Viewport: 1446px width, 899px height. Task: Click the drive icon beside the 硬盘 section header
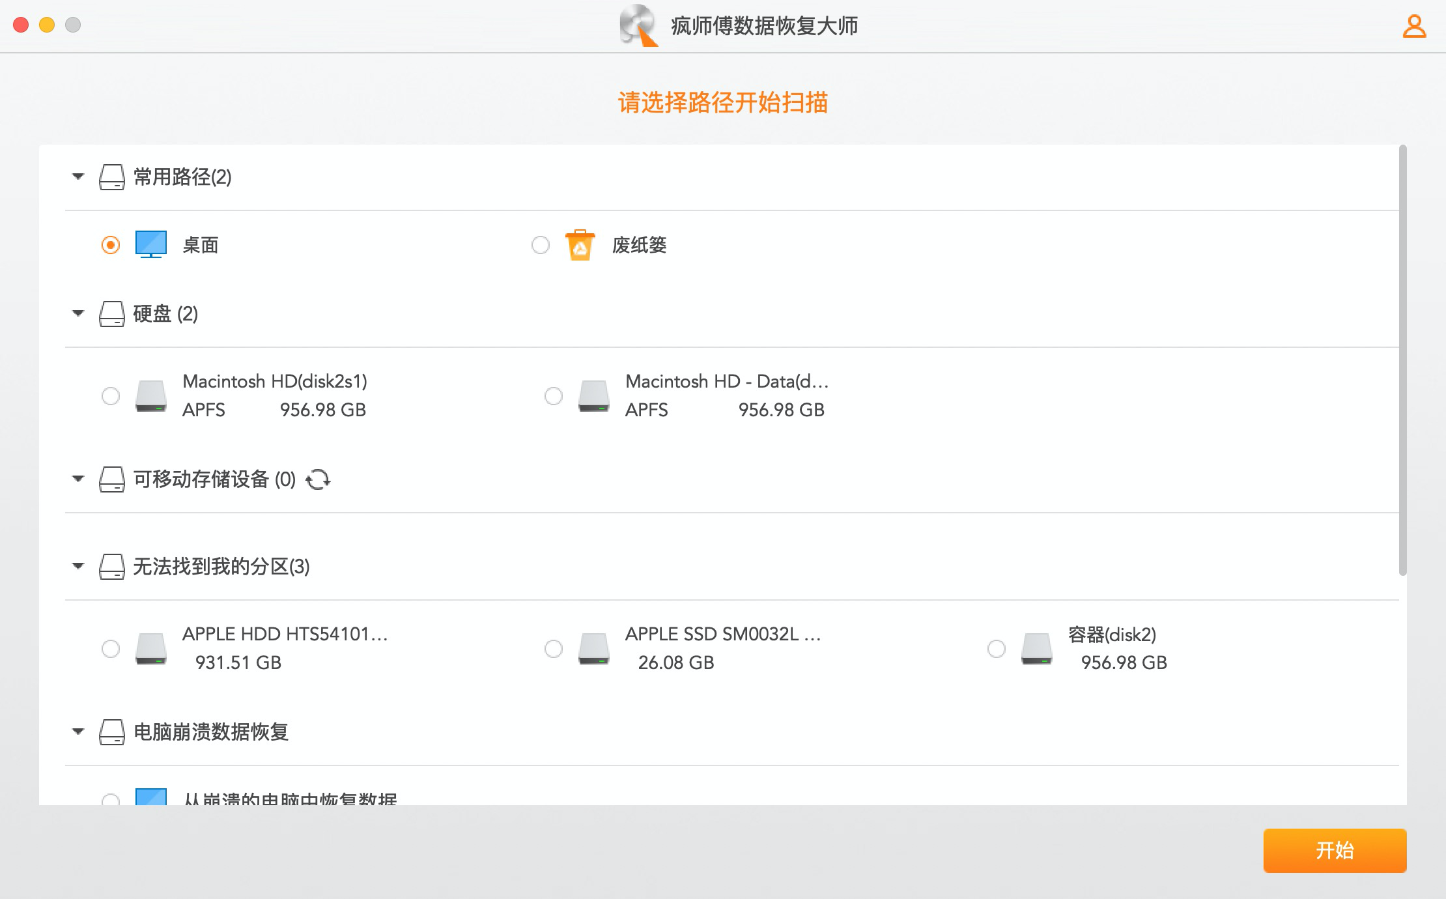point(113,314)
